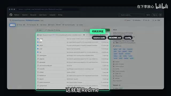Open the .dockerignore file
This screenshot has height=96, width=171.
tap(43, 56)
